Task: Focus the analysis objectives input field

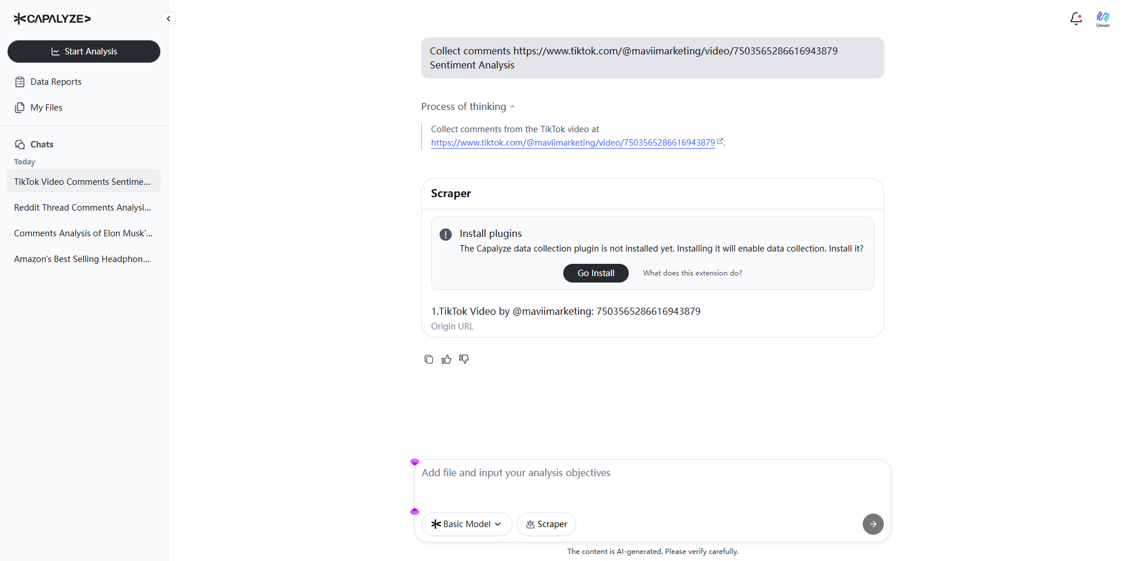Action: (x=652, y=483)
